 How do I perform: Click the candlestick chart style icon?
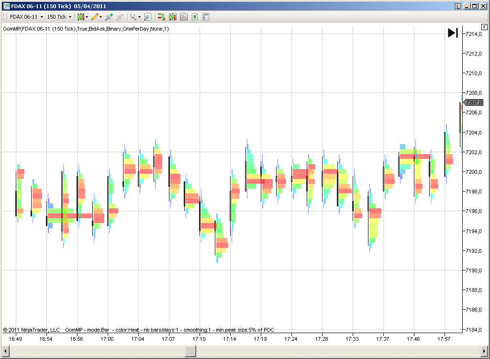point(80,17)
